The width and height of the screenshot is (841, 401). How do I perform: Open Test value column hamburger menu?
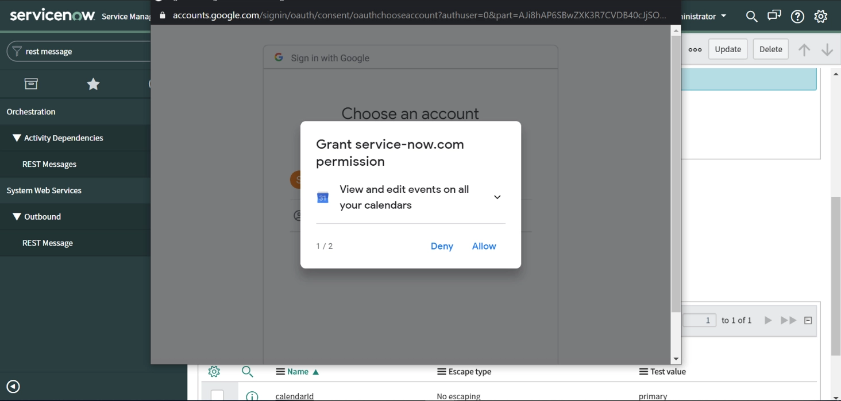click(644, 372)
